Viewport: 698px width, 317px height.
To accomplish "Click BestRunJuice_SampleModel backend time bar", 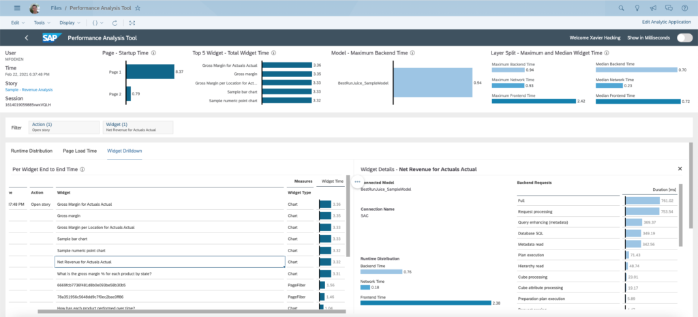I will tap(433, 82).
